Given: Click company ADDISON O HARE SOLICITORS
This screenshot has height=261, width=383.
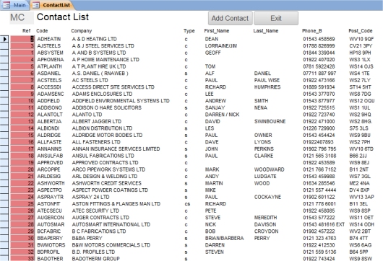Looking at the screenshot, I should 107,107.
